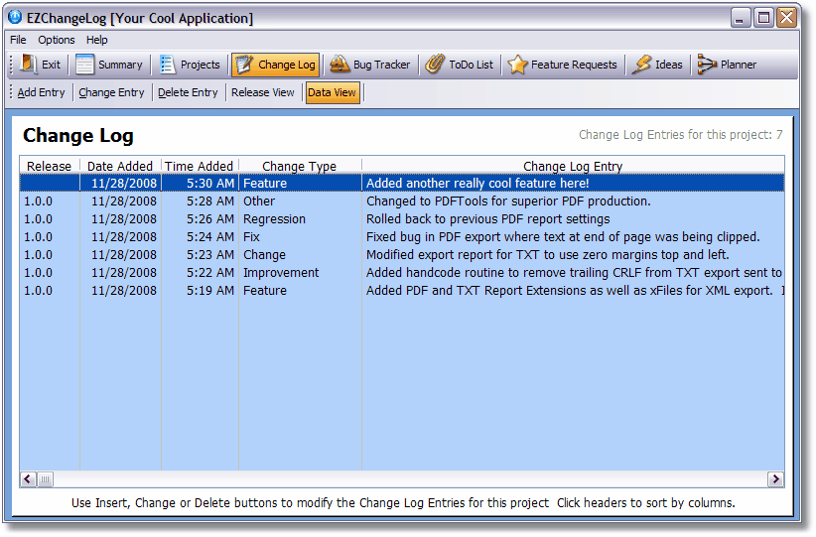Open the File menu
This screenshot has width=816, height=537.
[x=18, y=40]
